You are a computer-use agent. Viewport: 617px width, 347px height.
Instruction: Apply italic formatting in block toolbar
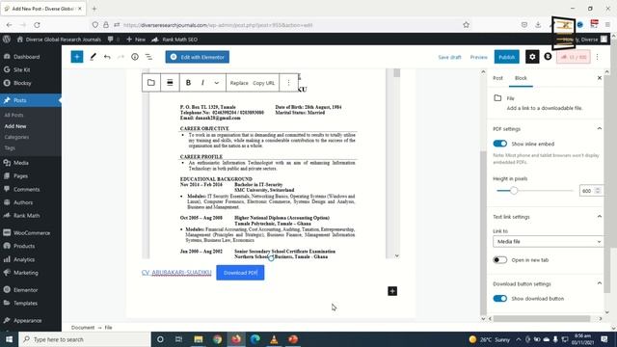(202, 83)
